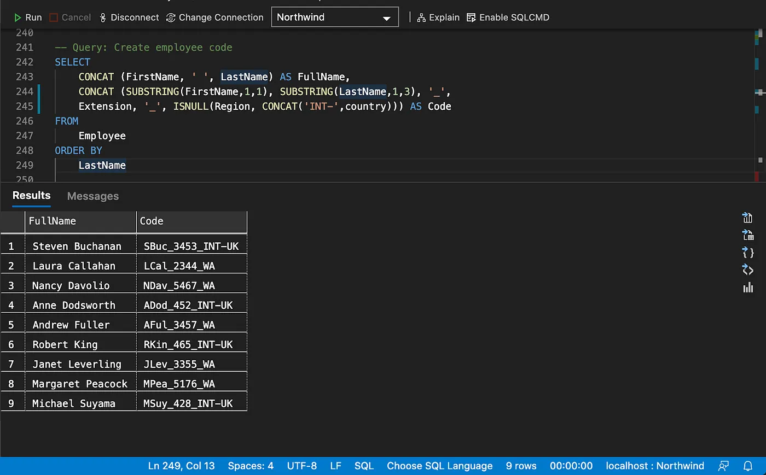Screen dimensions: 766x475
Task: Click Choose SQL Language in status bar
Action: point(440,466)
